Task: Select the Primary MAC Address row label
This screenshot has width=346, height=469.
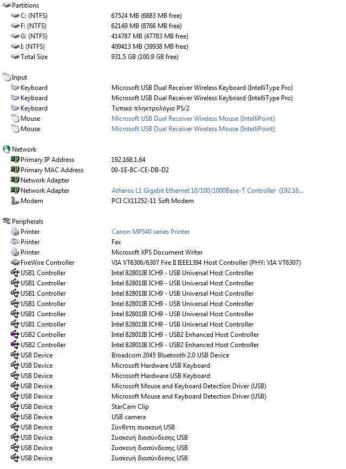Action: [52, 170]
